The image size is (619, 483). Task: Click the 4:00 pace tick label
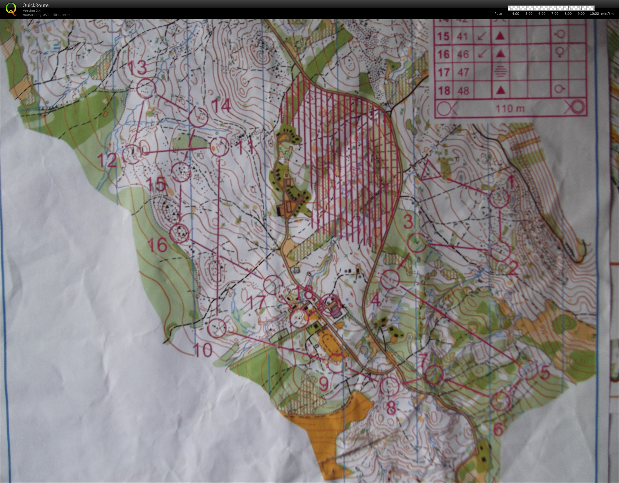click(x=515, y=14)
